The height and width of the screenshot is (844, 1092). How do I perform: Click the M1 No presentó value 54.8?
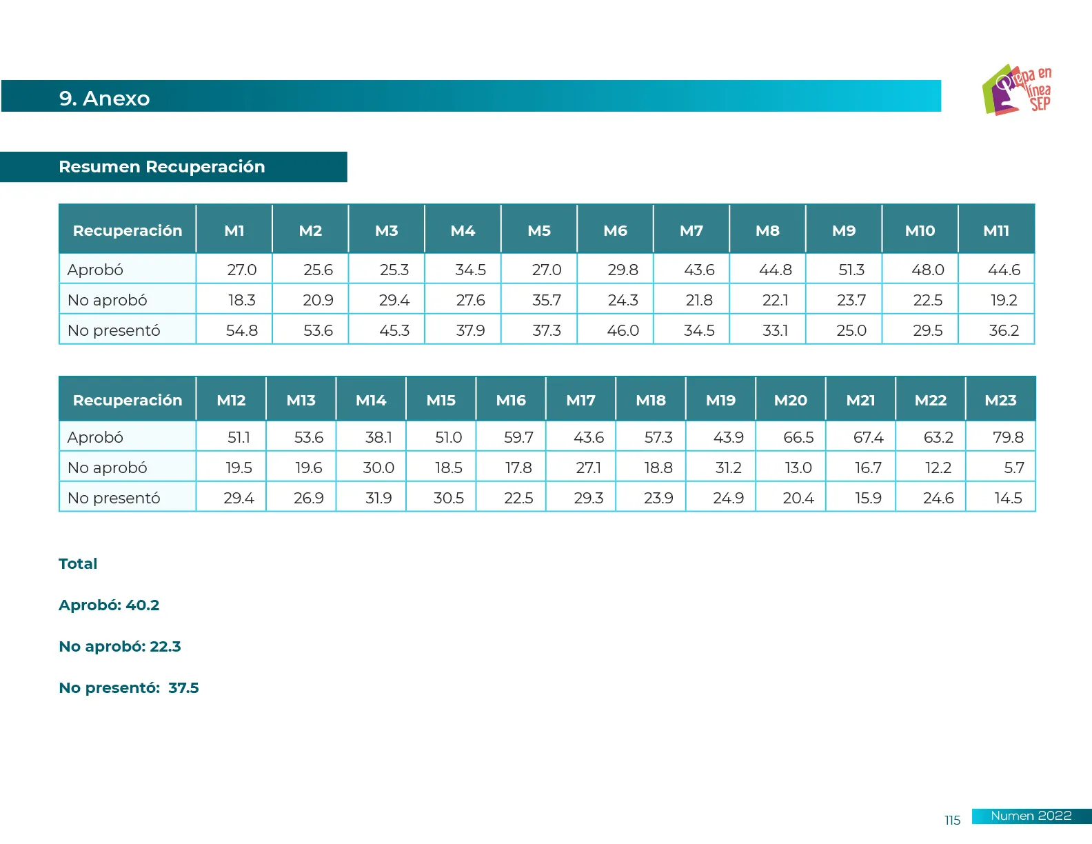[242, 330]
